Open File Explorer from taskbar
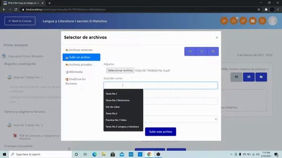 tap(104, 154)
